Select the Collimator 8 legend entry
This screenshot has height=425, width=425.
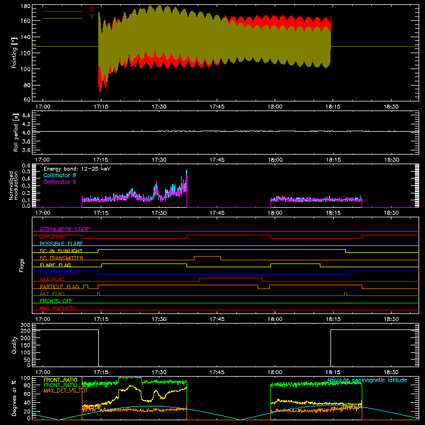(59, 175)
